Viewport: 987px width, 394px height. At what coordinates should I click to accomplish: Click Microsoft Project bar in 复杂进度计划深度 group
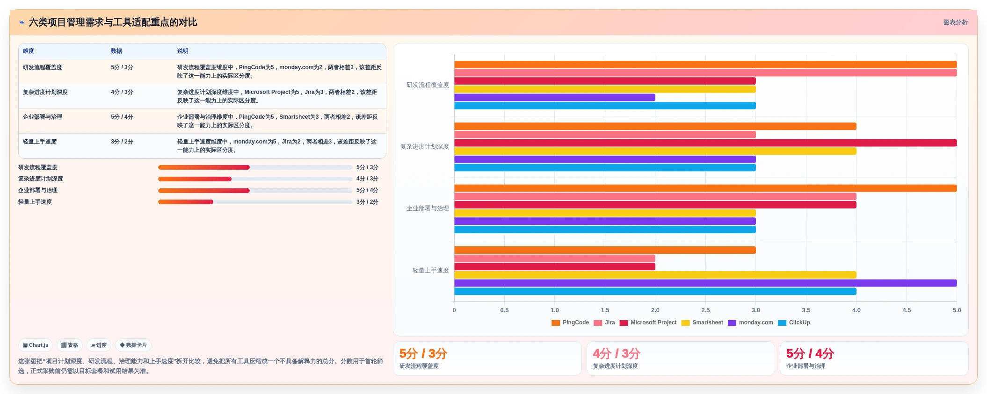(705, 143)
